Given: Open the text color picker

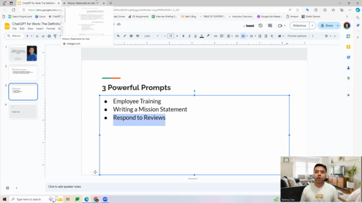Looking at the screenshot, I should (201, 36).
